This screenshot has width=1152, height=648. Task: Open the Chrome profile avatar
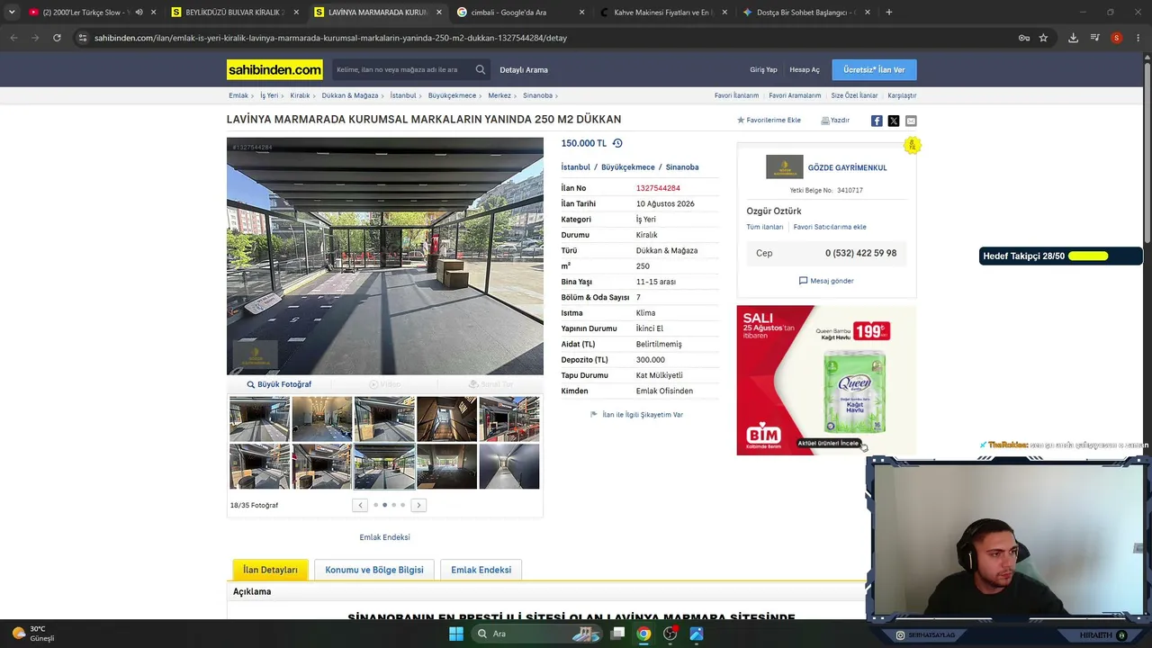click(1116, 38)
